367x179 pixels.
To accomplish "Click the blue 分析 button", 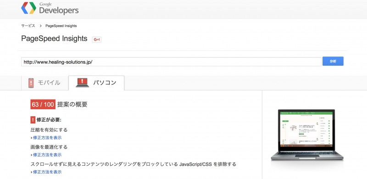I will 333,61.
